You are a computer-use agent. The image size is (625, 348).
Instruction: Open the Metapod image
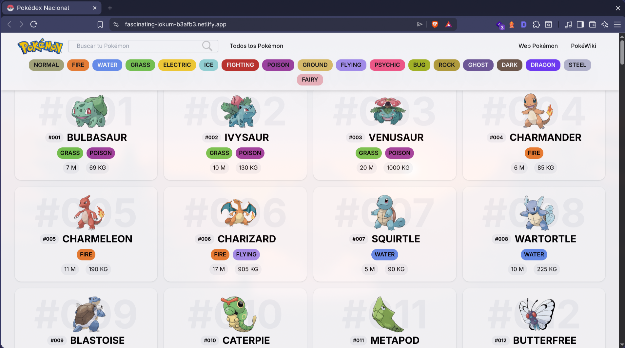click(x=388, y=314)
